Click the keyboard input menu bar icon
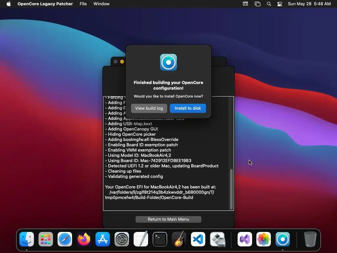 click(245, 4)
